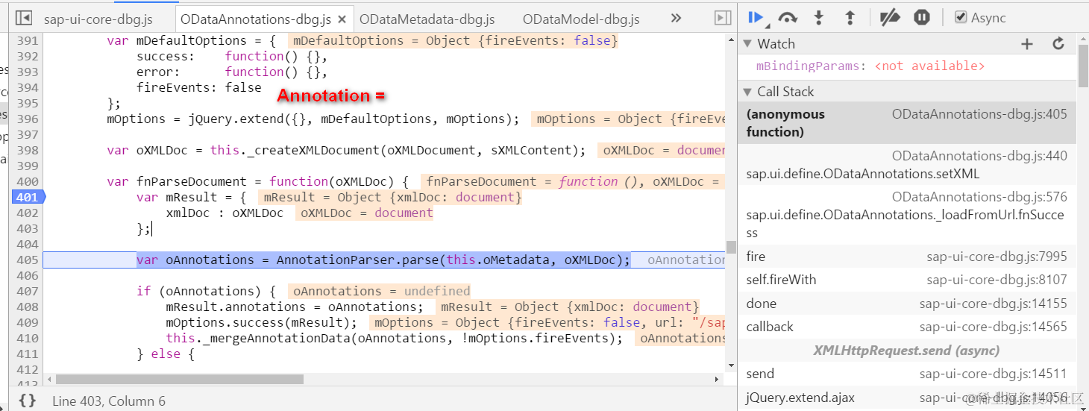Image resolution: width=1089 pixels, height=411 pixels.
Task: Select the send stack frame
Action: coord(907,374)
